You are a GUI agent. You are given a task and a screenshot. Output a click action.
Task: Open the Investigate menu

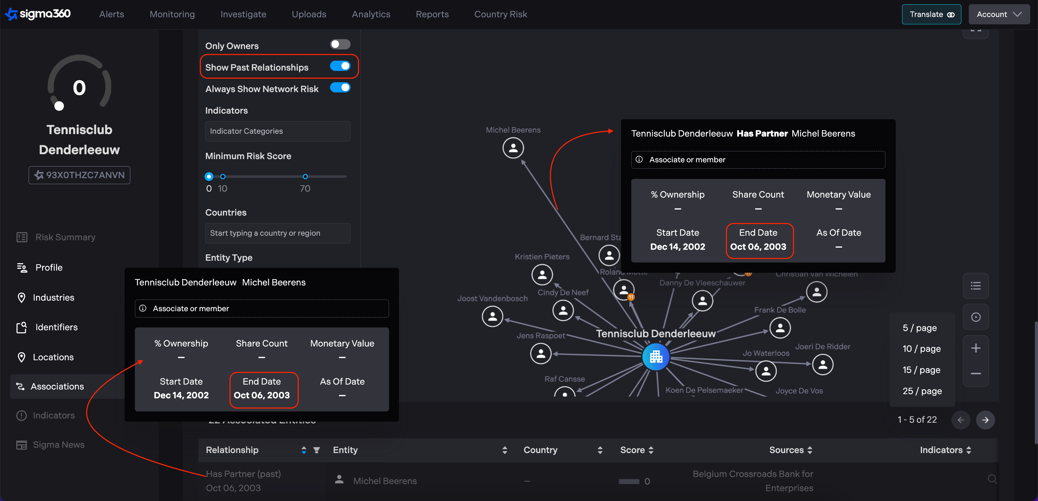[243, 14]
